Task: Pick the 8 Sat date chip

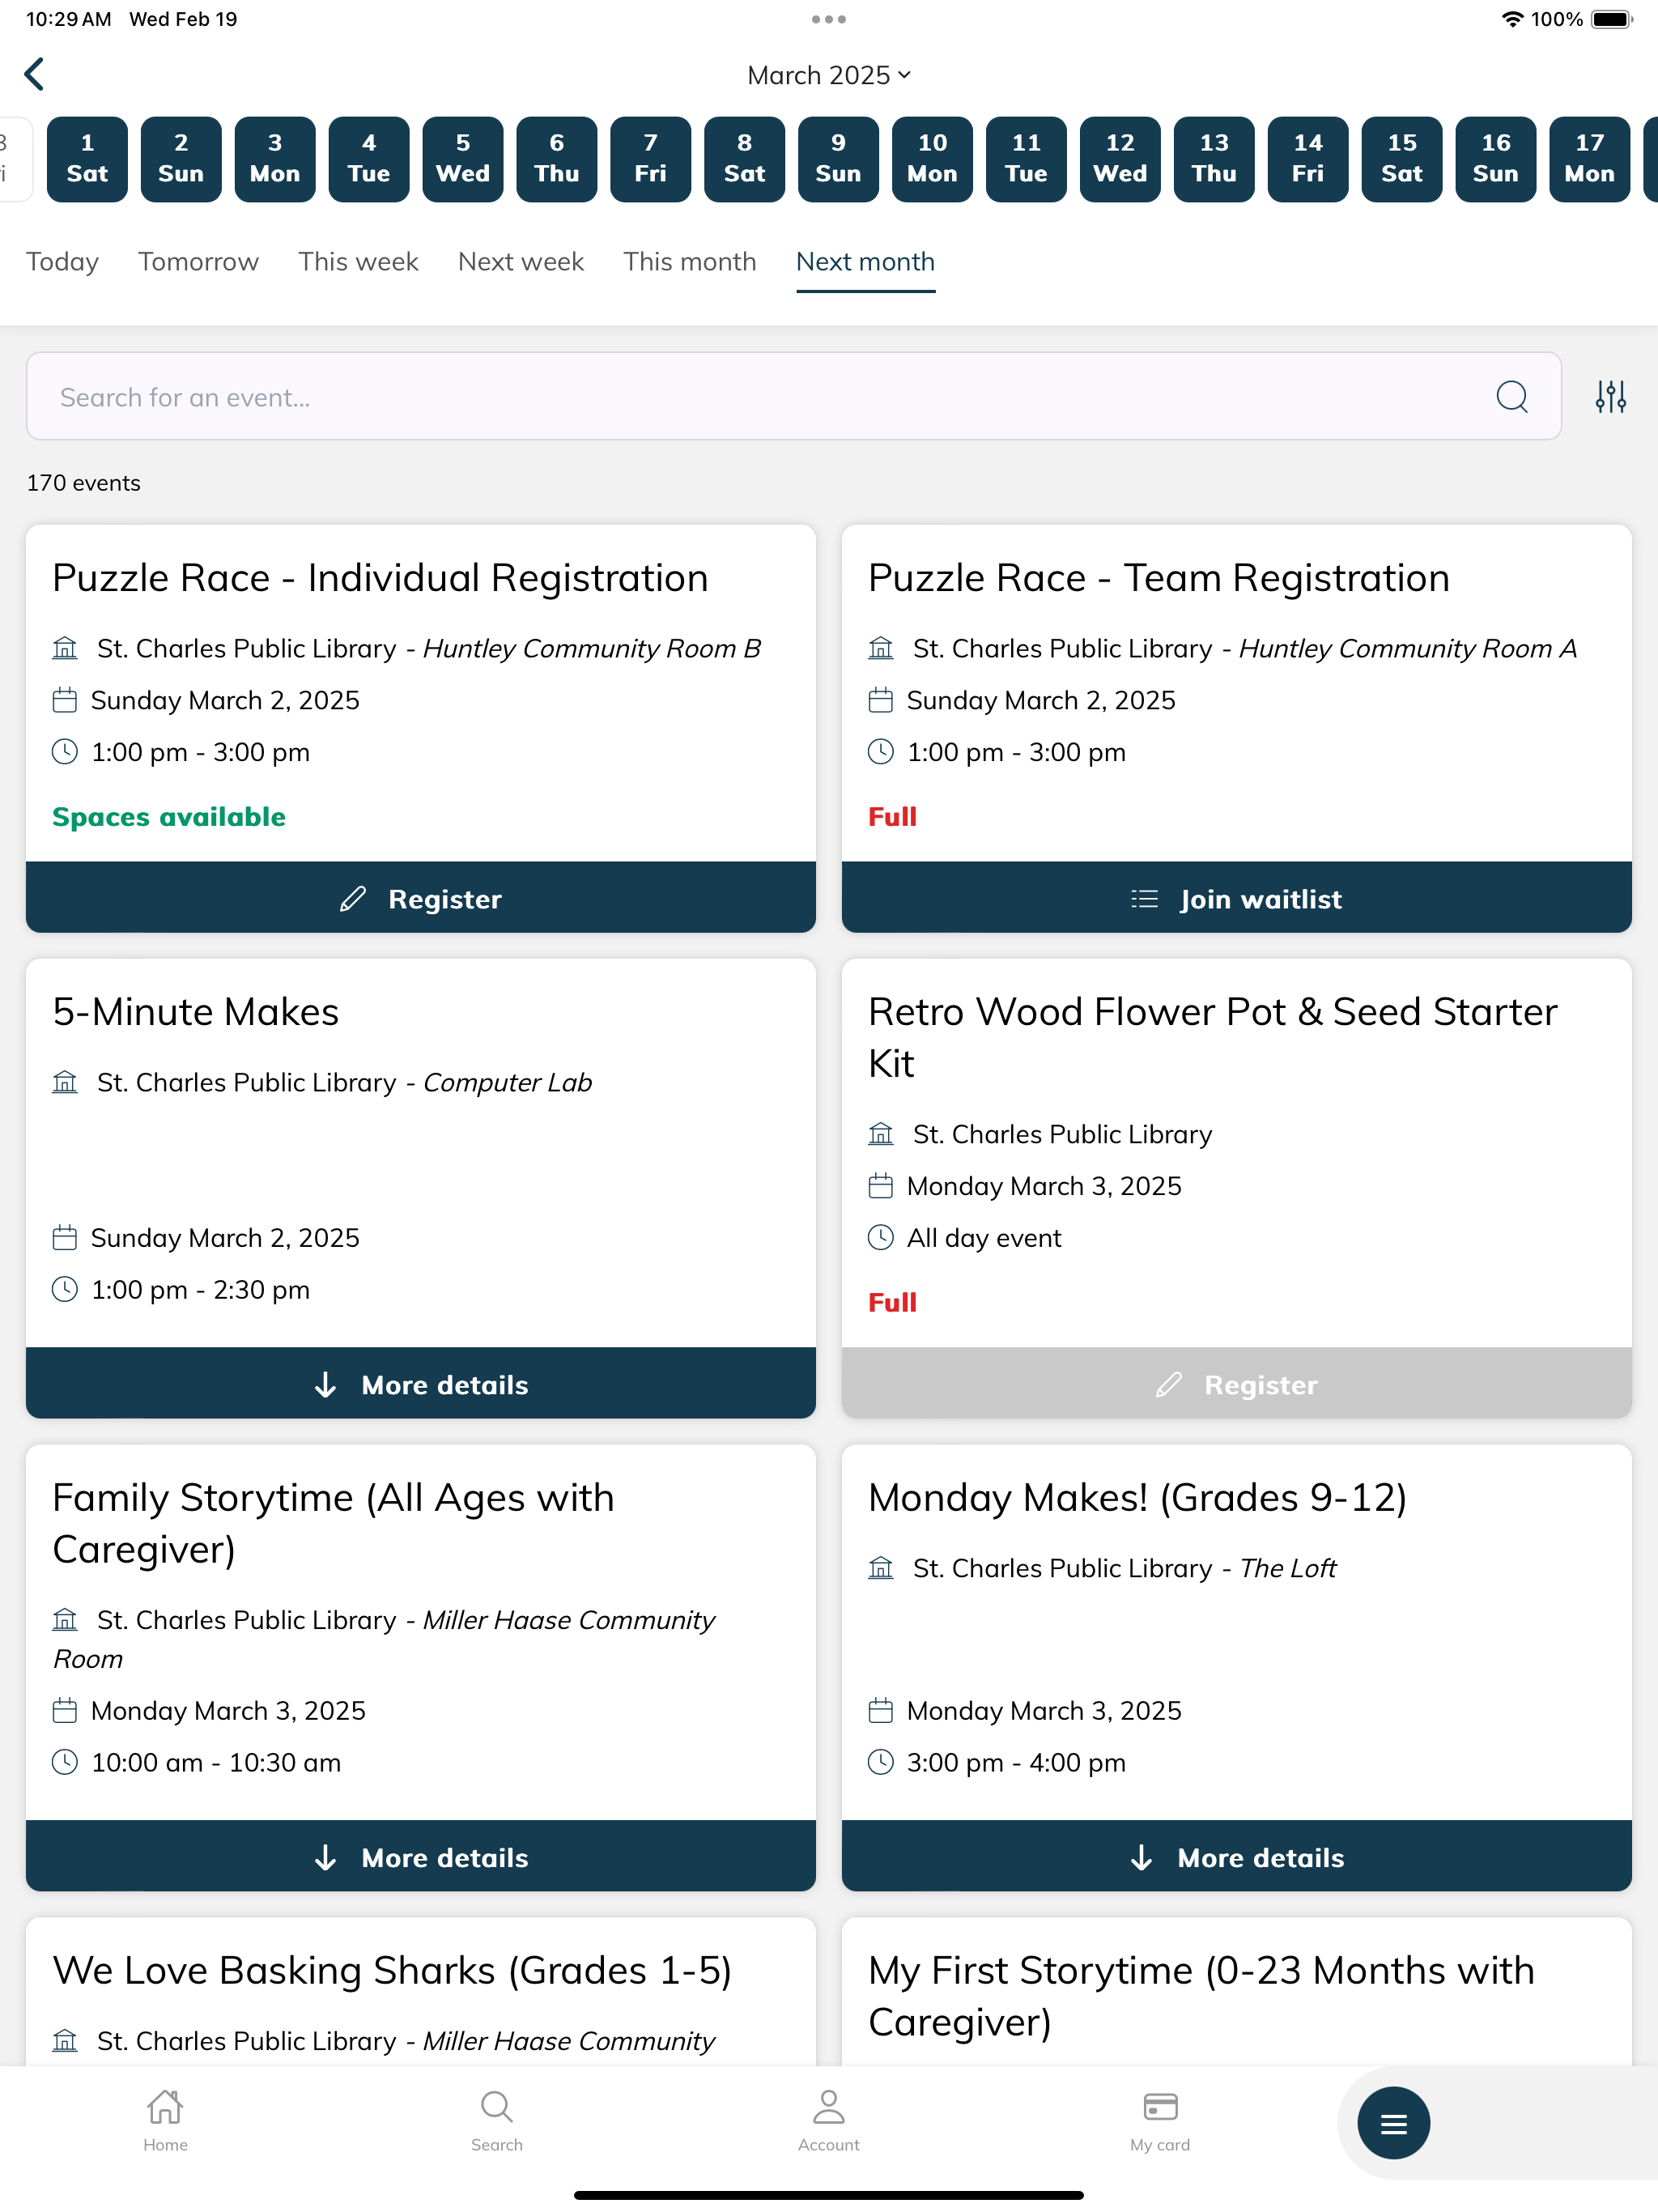Action: [x=745, y=159]
